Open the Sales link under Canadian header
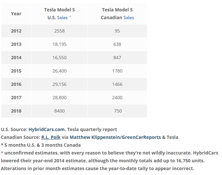 [129, 18]
